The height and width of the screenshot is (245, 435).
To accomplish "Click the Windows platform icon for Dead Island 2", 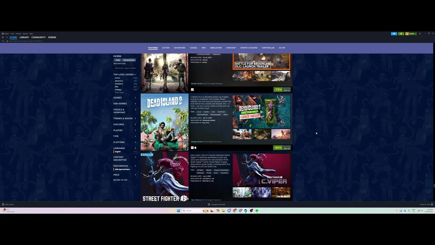I will 192,148.
